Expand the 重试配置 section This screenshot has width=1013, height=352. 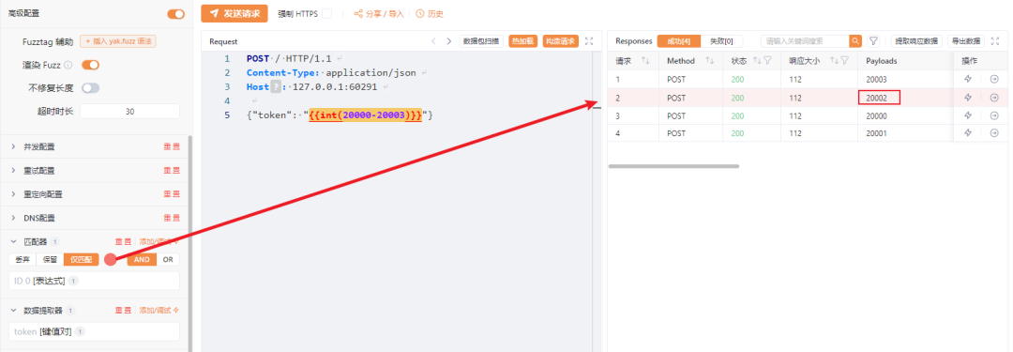pyautogui.click(x=13, y=171)
